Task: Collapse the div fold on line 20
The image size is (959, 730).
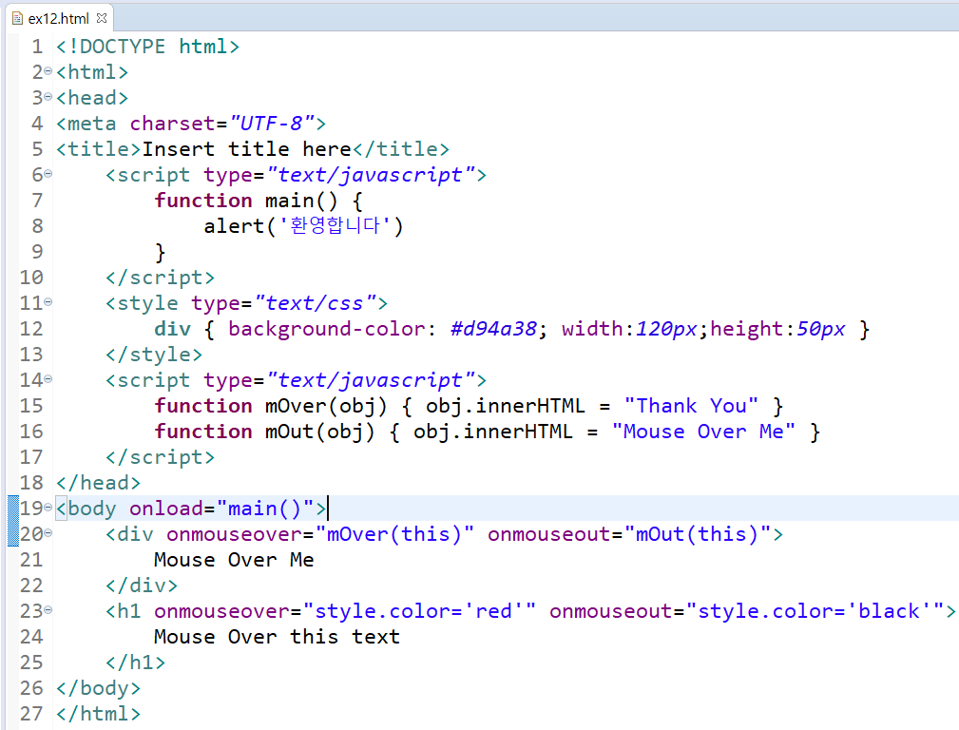Action: [48, 533]
